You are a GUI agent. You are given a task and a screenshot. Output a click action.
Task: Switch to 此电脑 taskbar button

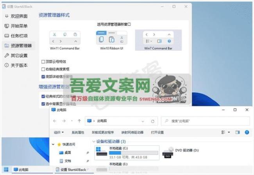pos(32,170)
